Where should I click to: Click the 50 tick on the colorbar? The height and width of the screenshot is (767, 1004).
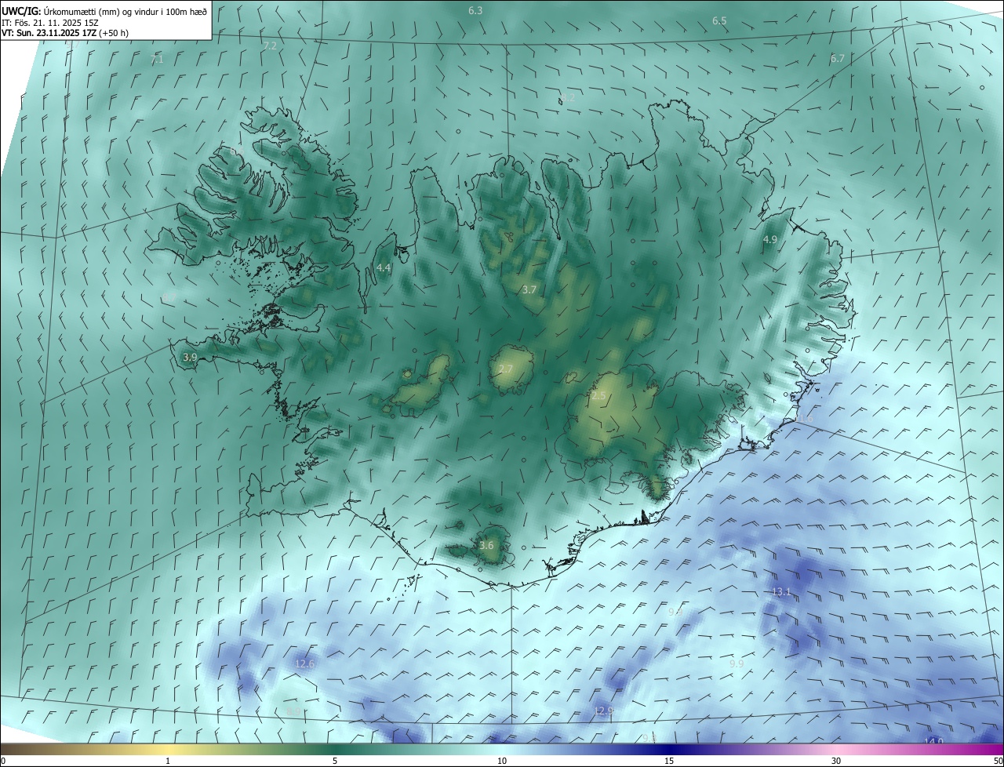(998, 761)
